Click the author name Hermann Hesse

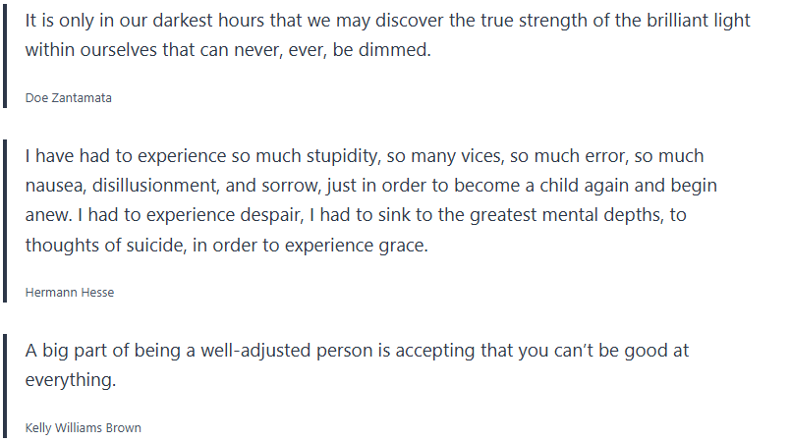pos(69,292)
